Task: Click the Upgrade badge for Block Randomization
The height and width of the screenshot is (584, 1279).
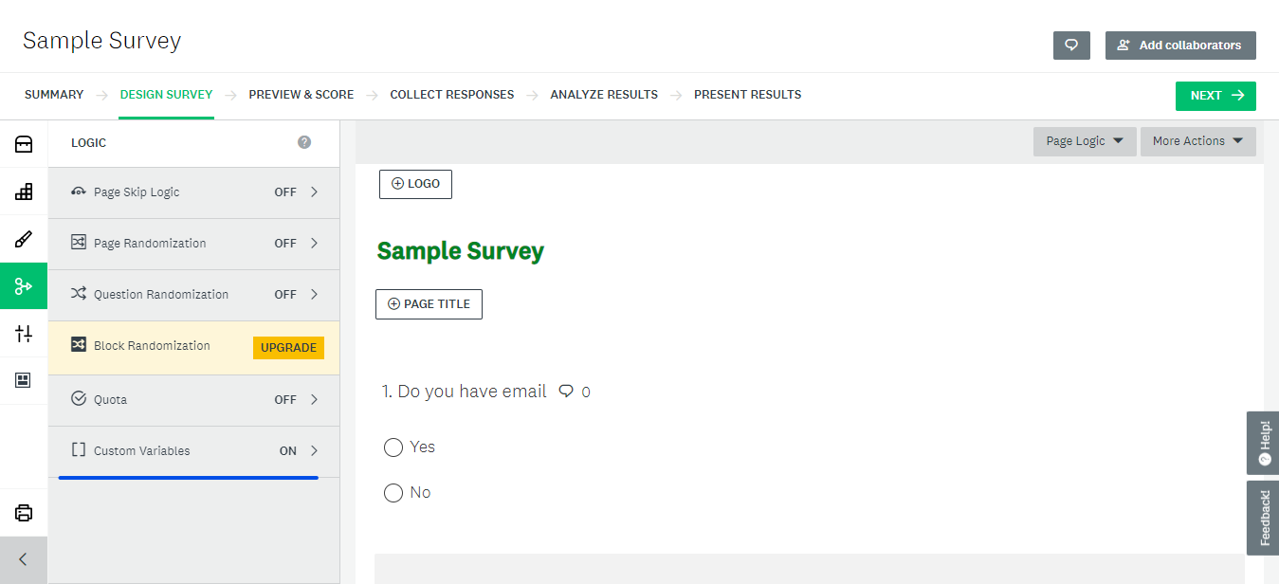Action: tap(288, 348)
